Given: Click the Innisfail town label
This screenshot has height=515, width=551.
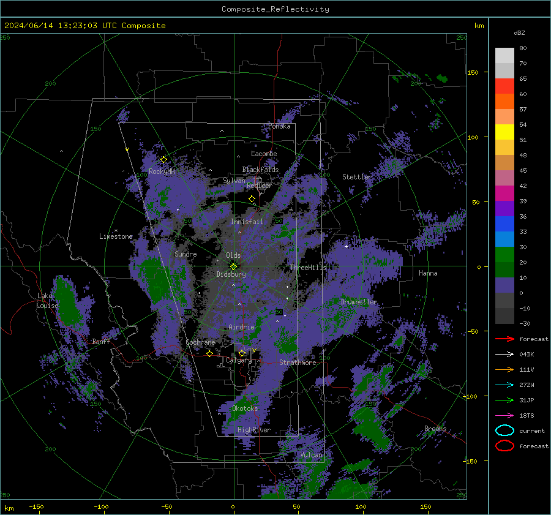Looking at the screenshot, I should pos(247,222).
